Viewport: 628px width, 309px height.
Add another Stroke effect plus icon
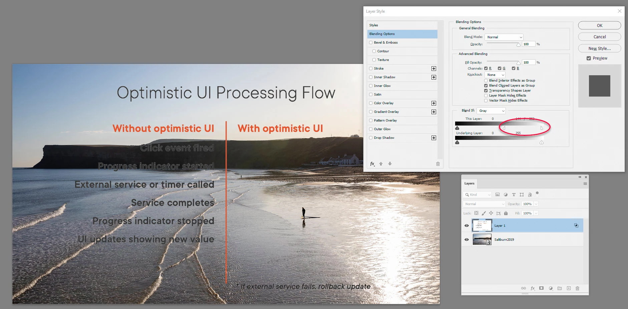click(434, 69)
